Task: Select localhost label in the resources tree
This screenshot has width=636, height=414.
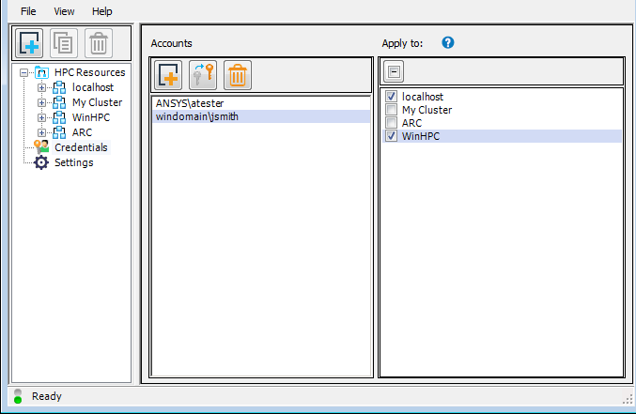Action: [x=93, y=87]
